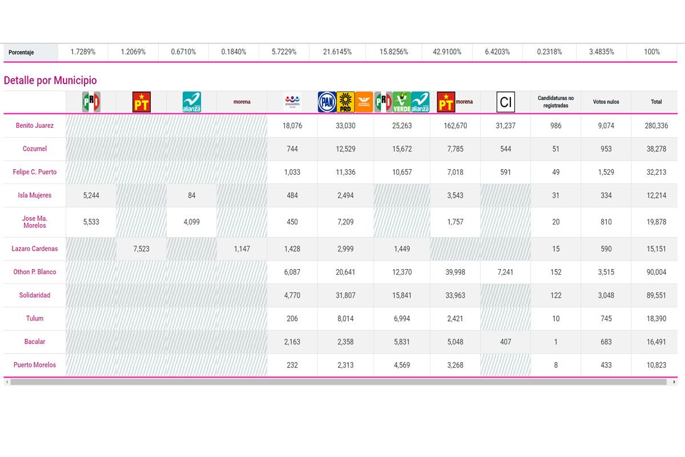Select the 84 cell in Isla Mujeres row
This screenshot has height=457, width=685.
point(191,195)
